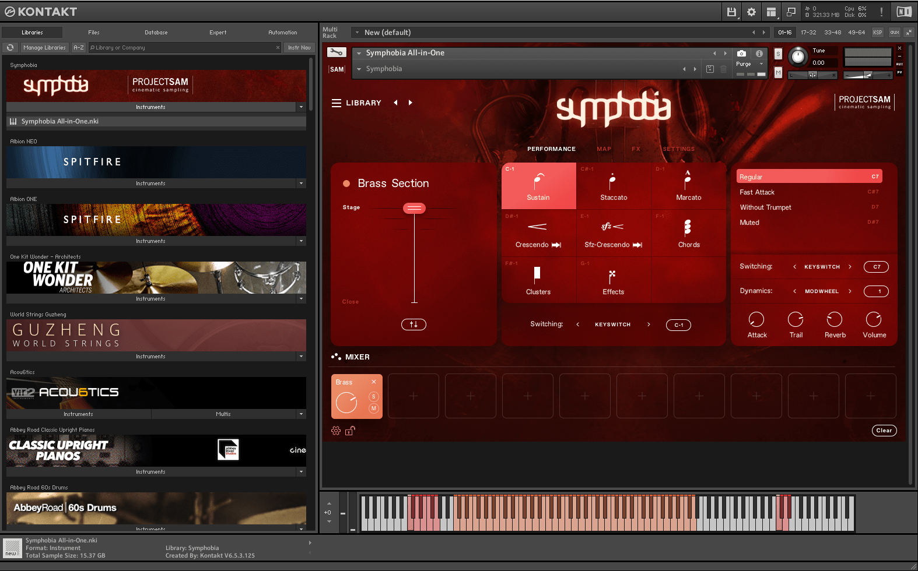Select the Clusters articulation

point(538,280)
